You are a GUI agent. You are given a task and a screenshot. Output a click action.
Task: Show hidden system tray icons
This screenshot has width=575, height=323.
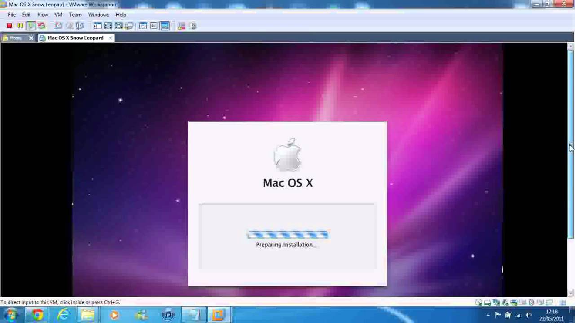click(x=488, y=315)
